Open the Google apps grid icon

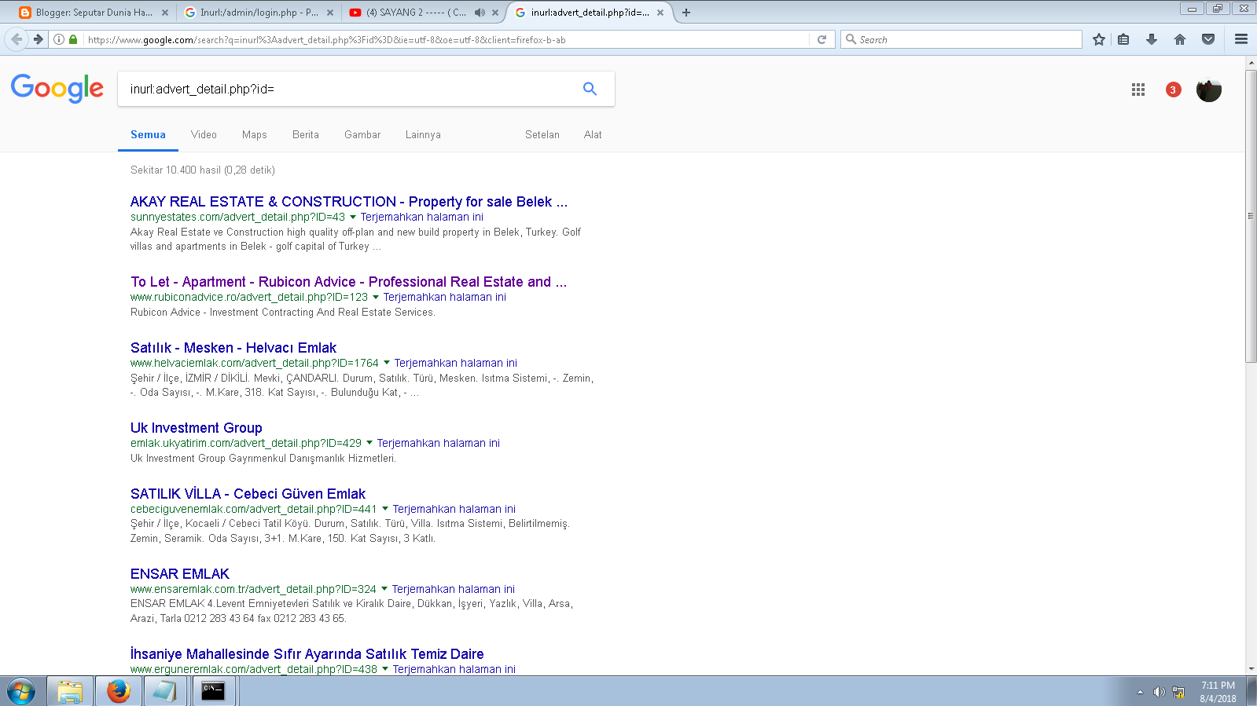coord(1138,90)
